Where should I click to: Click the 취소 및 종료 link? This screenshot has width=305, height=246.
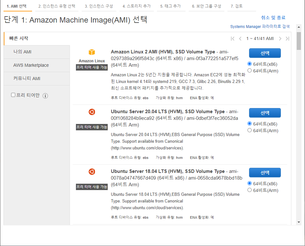[x=273, y=18]
